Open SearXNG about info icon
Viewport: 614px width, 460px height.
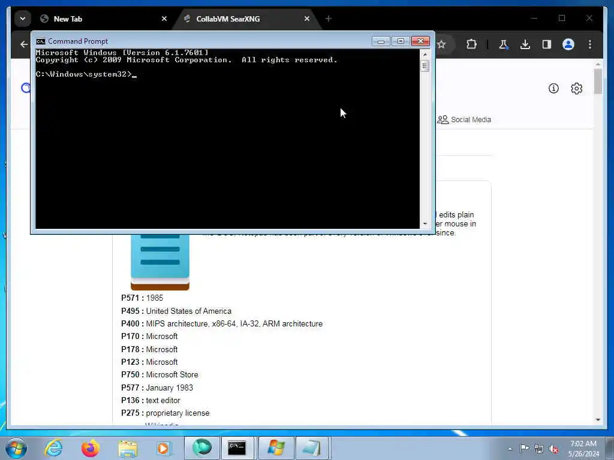pos(553,89)
